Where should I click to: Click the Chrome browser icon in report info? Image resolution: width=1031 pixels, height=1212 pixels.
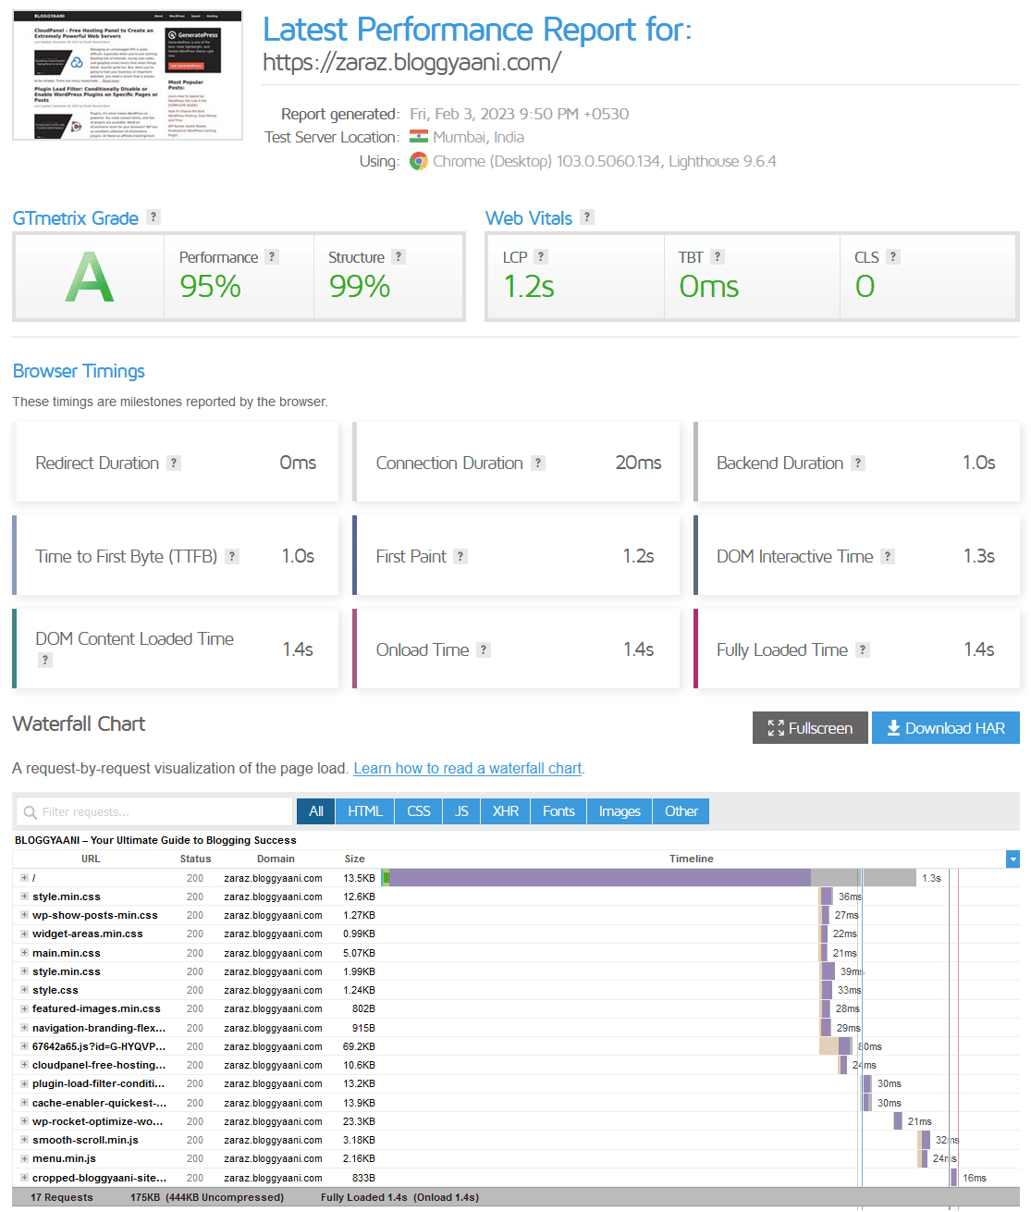(419, 161)
